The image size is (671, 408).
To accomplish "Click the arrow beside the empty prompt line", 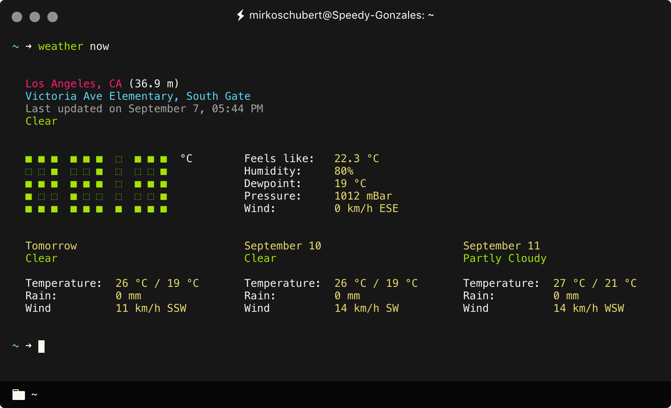I will point(28,346).
